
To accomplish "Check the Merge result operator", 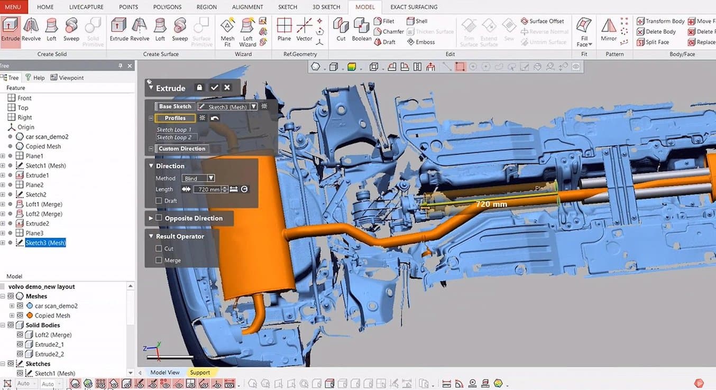I will (159, 260).
